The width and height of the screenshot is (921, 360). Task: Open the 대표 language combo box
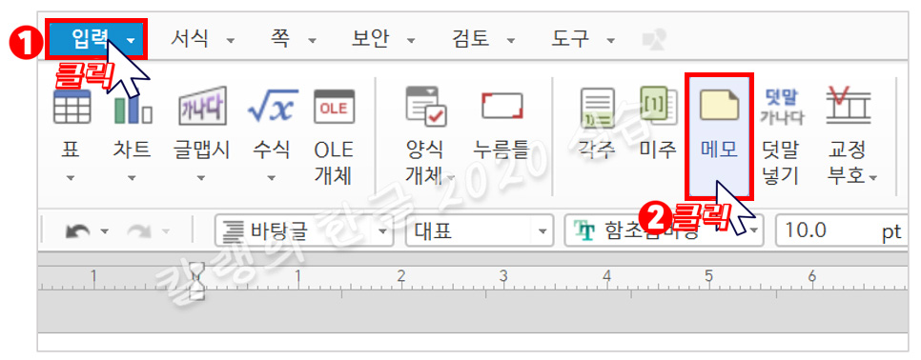coord(480,231)
